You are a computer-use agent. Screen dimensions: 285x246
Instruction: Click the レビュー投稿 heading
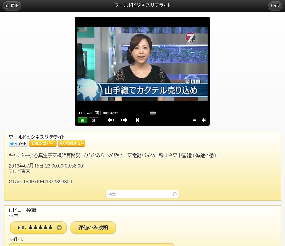click(23, 210)
